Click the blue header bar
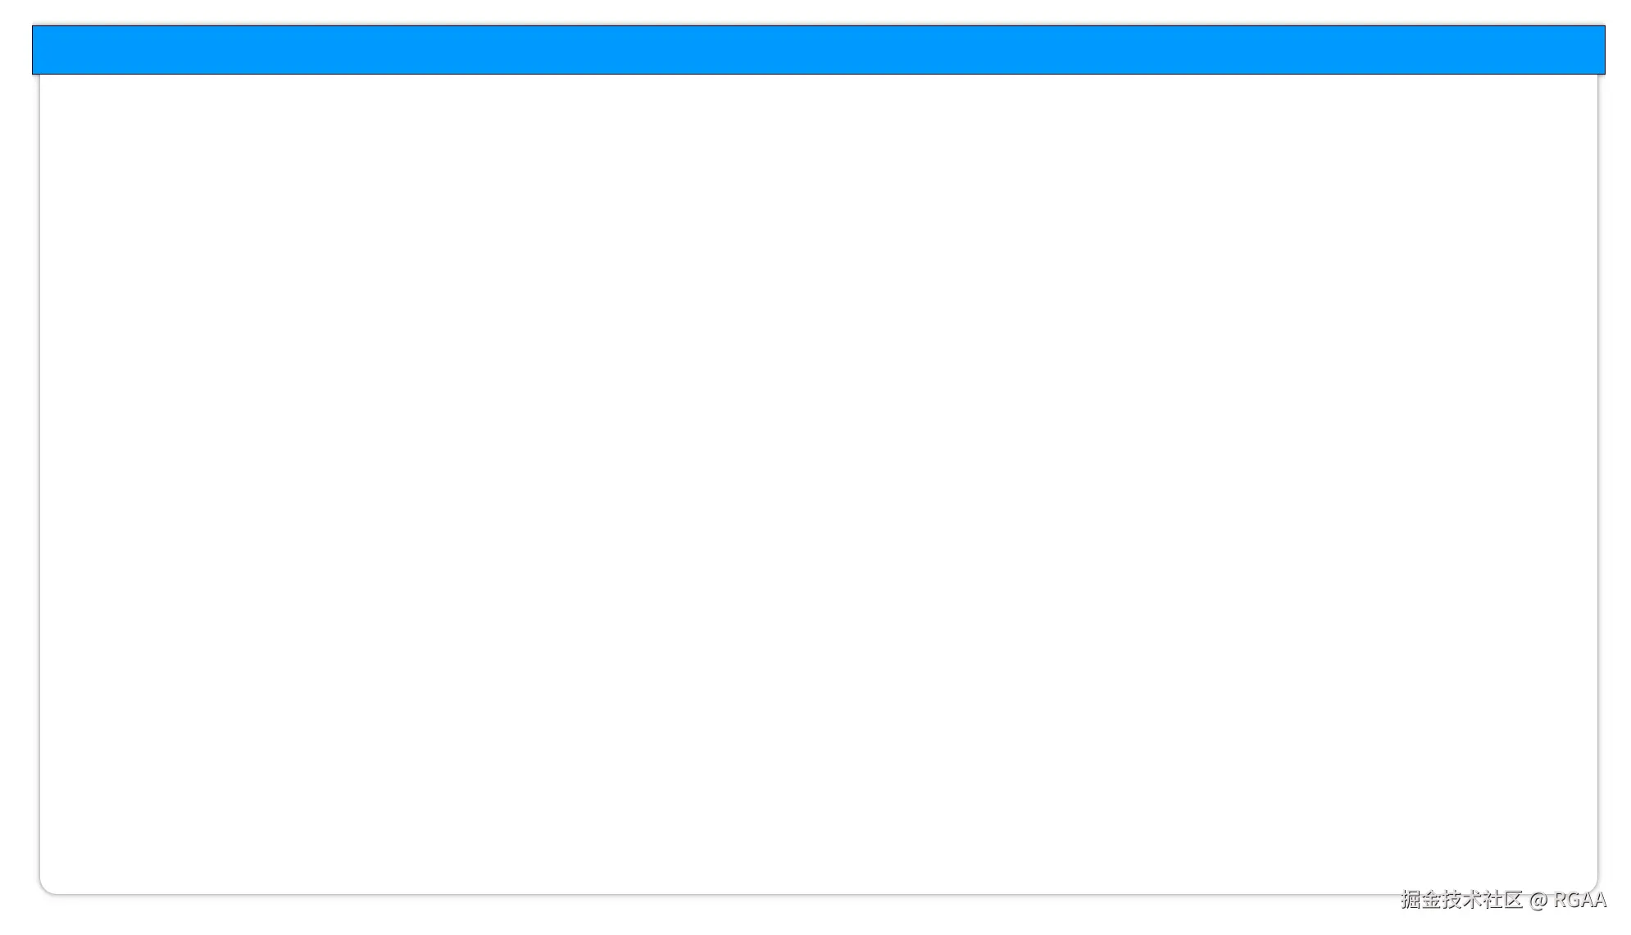 818,50
